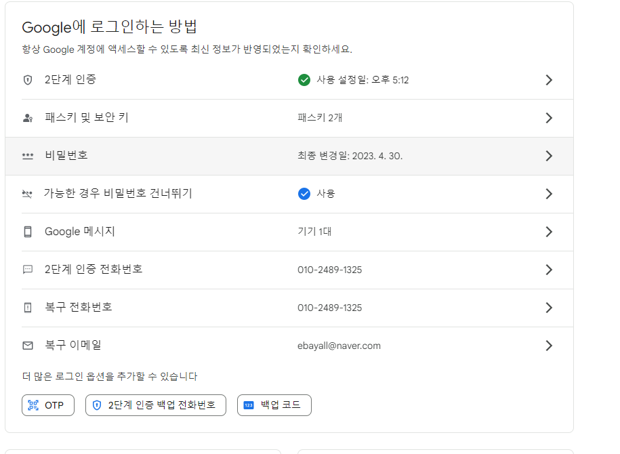
Task: Click the skip-password icon beside 가능한 경우 비밀번호 건너뛰기
Action: click(27, 194)
